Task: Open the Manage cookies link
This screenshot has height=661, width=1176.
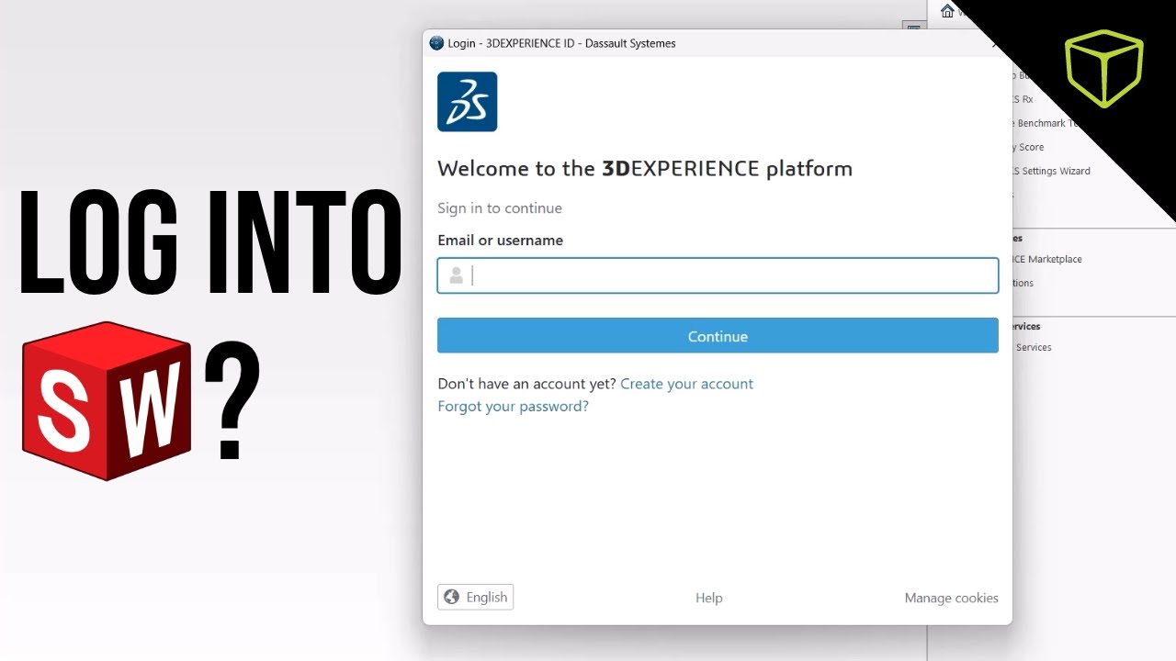Action: 951,598
